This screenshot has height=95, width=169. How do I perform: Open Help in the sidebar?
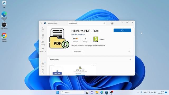point(43,71)
